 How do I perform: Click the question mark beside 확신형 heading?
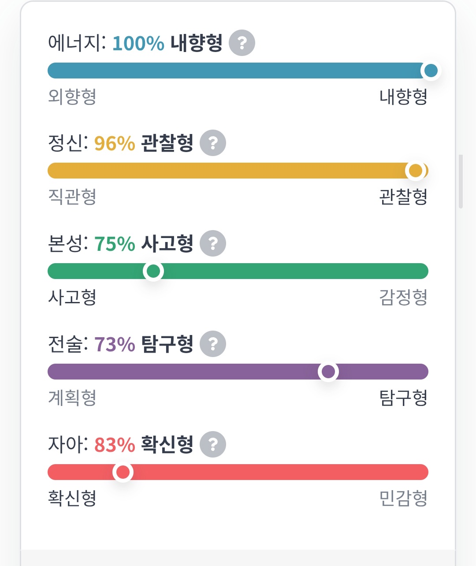[213, 444]
